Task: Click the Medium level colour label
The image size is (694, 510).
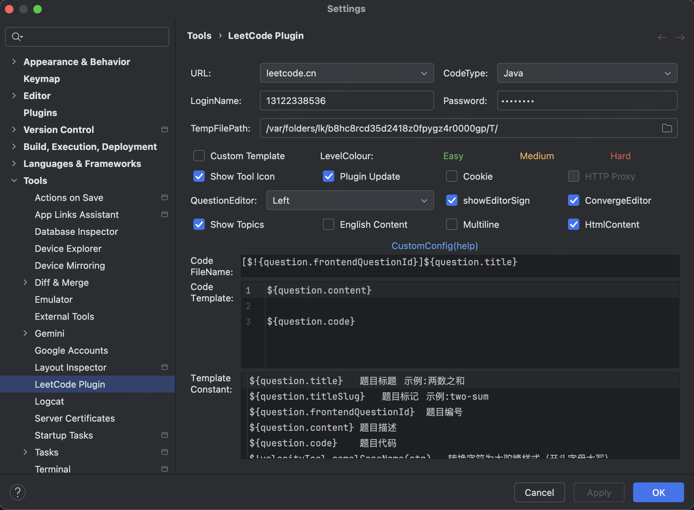Action: [x=536, y=156]
